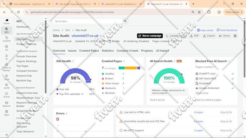Open the browser profile avatar icon
Viewport: 246px width, 138px height.
tap(219, 12)
